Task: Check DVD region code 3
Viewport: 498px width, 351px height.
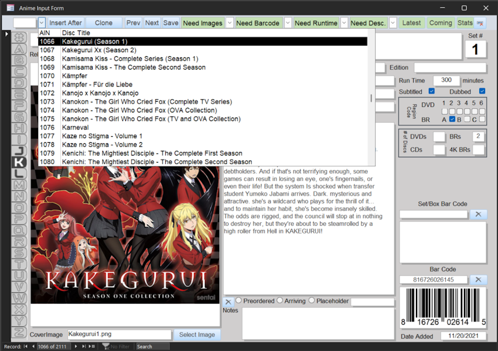Action: (459, 111)
